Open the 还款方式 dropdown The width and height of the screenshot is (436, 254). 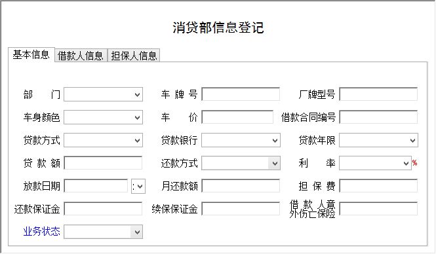pos(241,163)
